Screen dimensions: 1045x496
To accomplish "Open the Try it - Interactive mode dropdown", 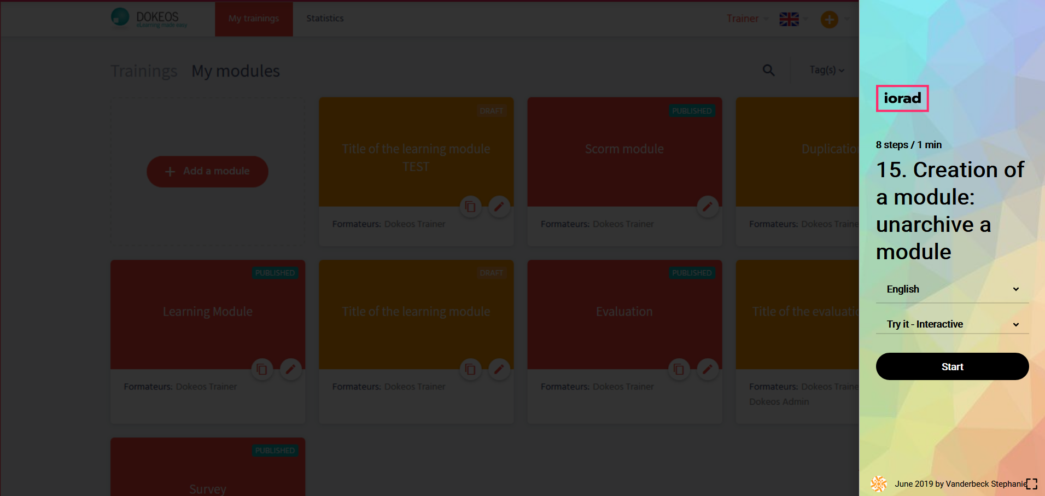I will click(x=952, y=324).
